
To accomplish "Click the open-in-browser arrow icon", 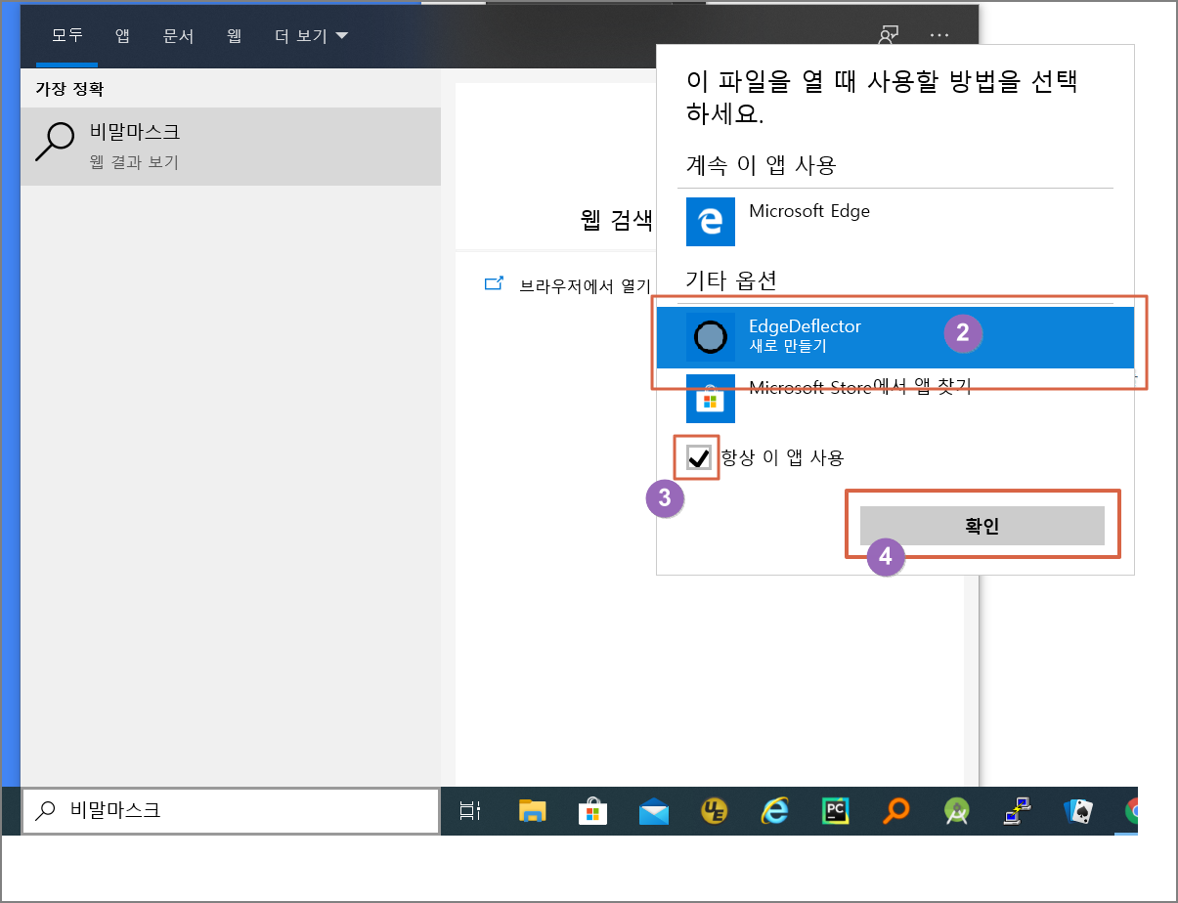I will (494, 284).
